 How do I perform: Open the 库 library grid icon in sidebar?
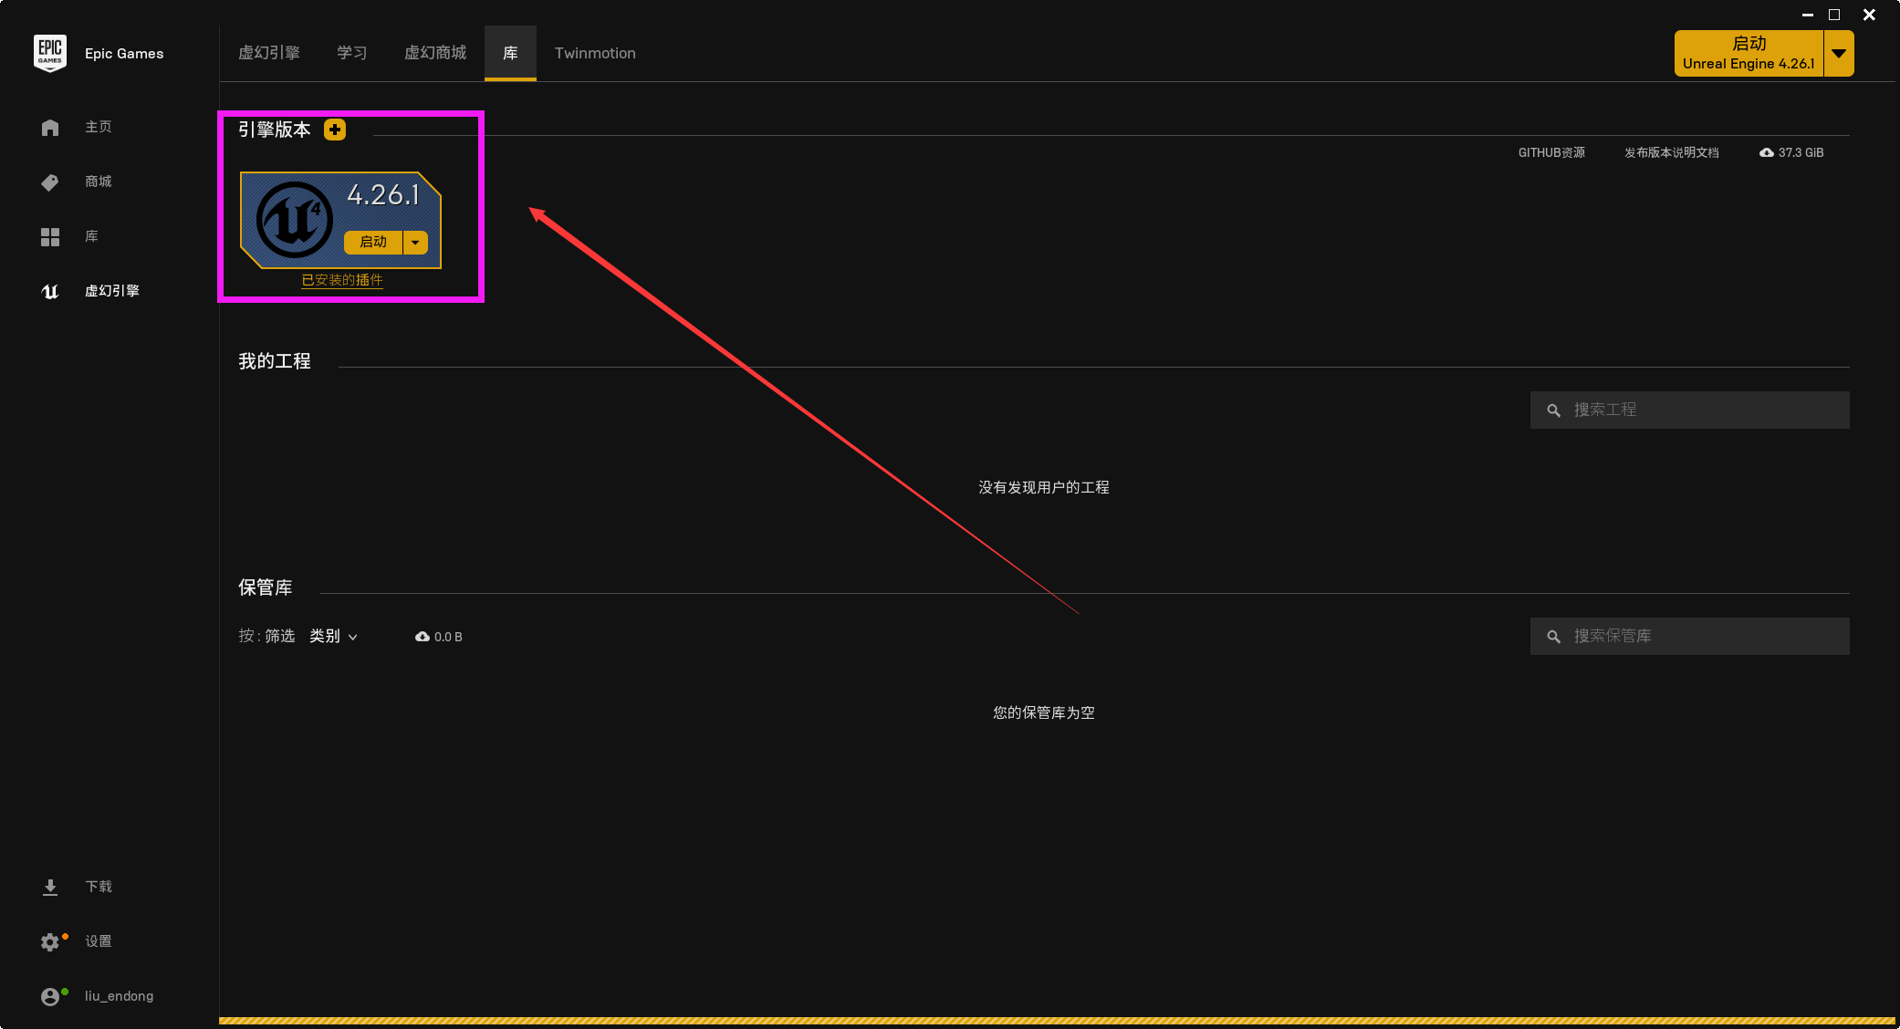(50, 237)
